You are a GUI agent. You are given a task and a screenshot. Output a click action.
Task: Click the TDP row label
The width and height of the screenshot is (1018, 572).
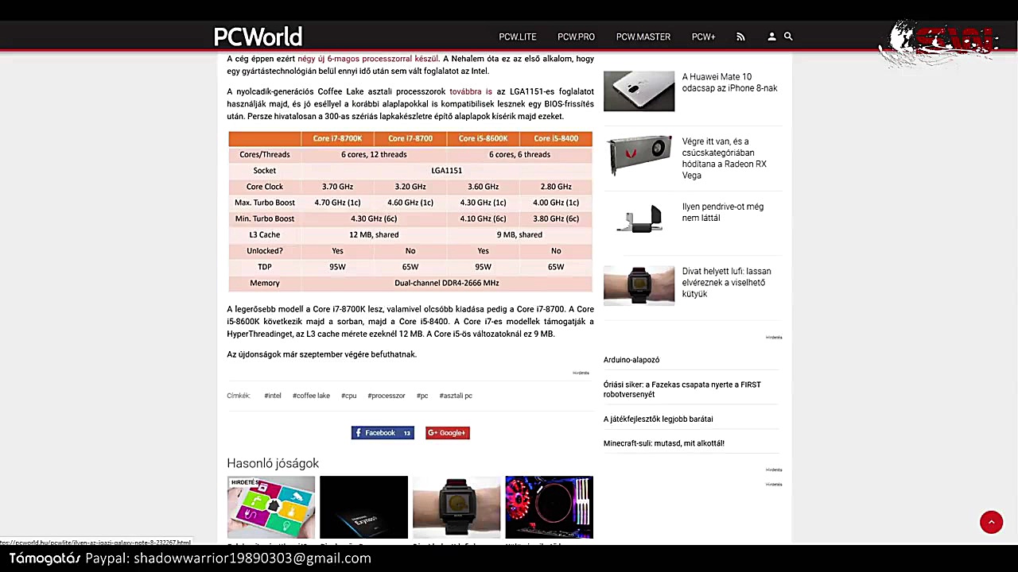pos(265,267)
